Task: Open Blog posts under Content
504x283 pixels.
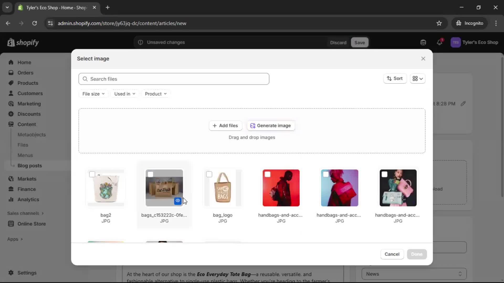Action: click(x=30, y=165)
